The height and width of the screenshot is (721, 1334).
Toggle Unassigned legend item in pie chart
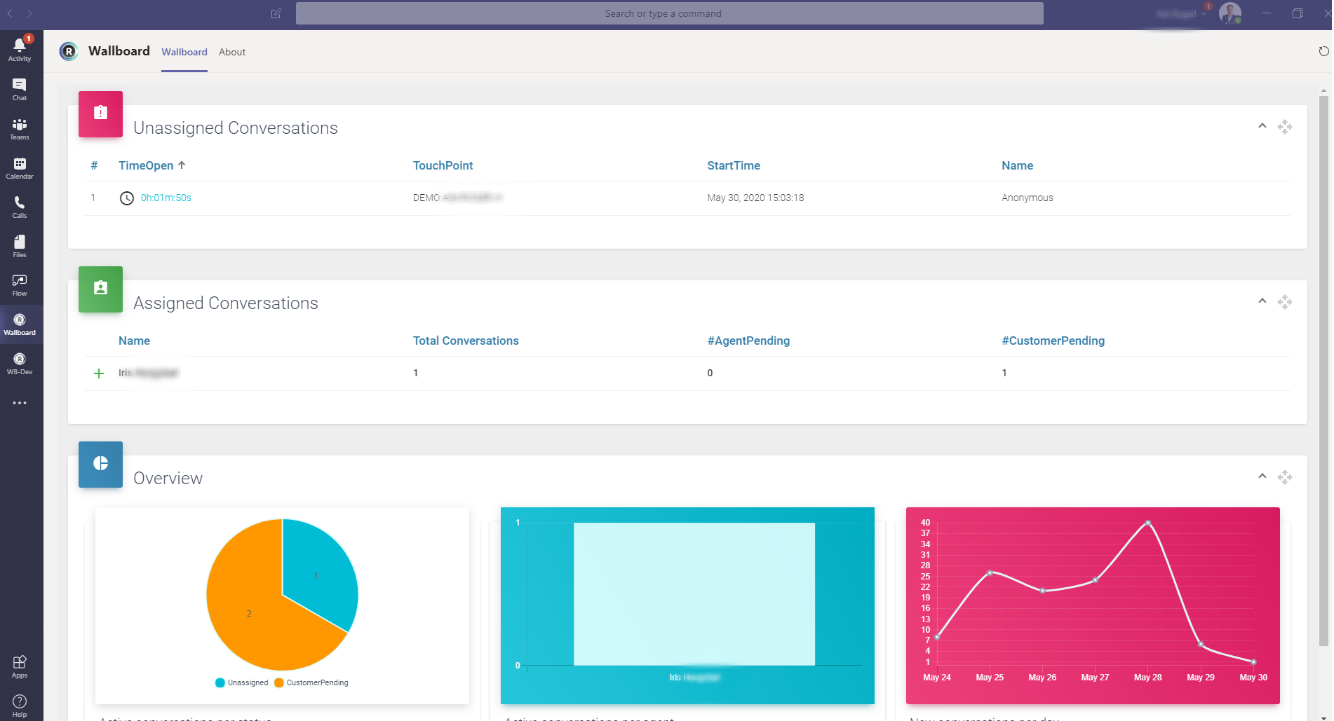coord(242,682)
